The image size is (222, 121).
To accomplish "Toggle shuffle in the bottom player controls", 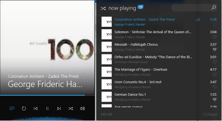I will pos(71,108).
